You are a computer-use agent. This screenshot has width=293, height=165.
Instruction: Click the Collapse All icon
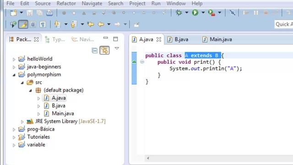tap(95, 50)
